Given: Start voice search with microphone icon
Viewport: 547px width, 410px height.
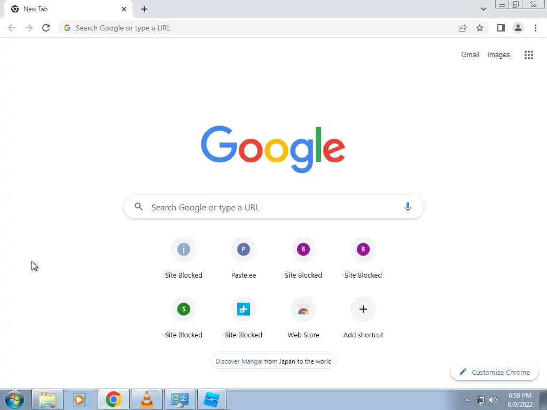Looking at the screenshot, I should tap(408, 207).
